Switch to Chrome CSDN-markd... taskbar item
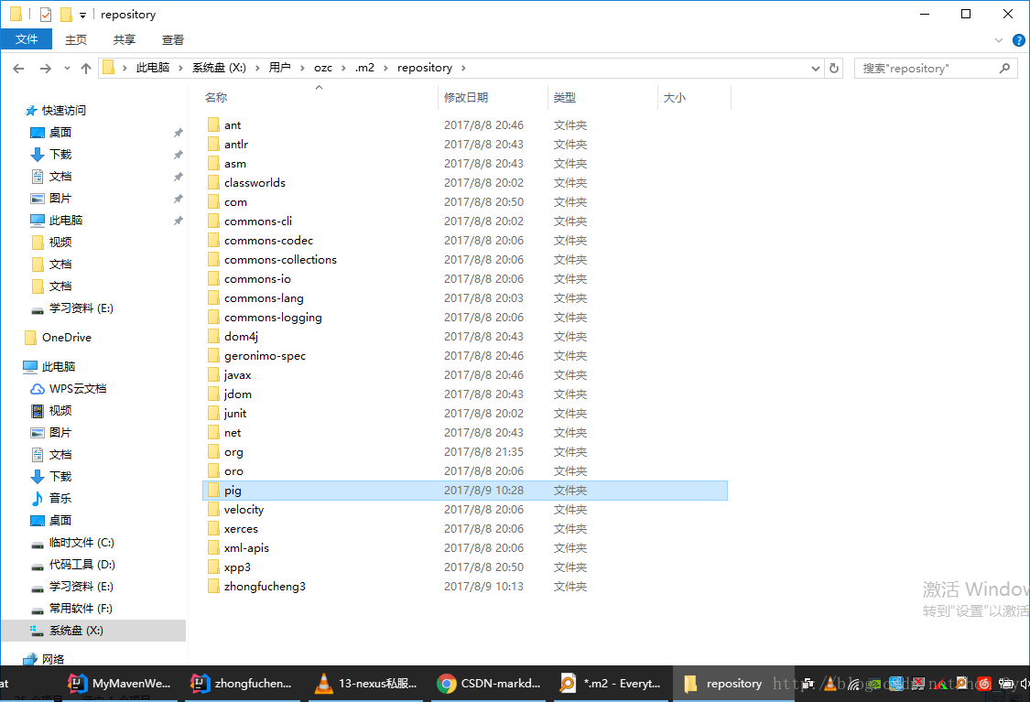 click(488, 684)
